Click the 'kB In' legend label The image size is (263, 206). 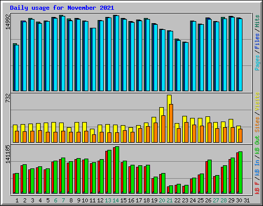(257, 168)
